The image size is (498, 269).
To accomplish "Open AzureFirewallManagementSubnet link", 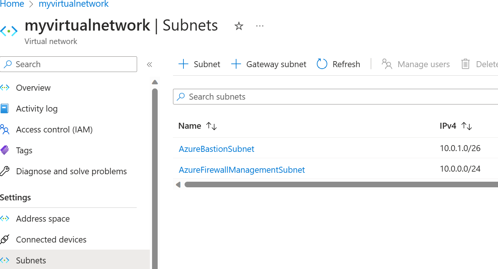I will point(242,170).
